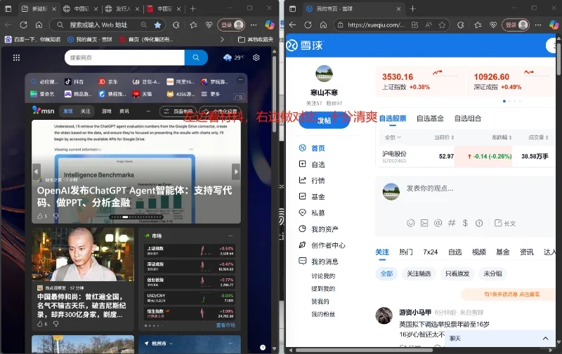This screenshot has height=354, width=562.
Task: Go to home page in left browser window
Action: click(39, 25)
